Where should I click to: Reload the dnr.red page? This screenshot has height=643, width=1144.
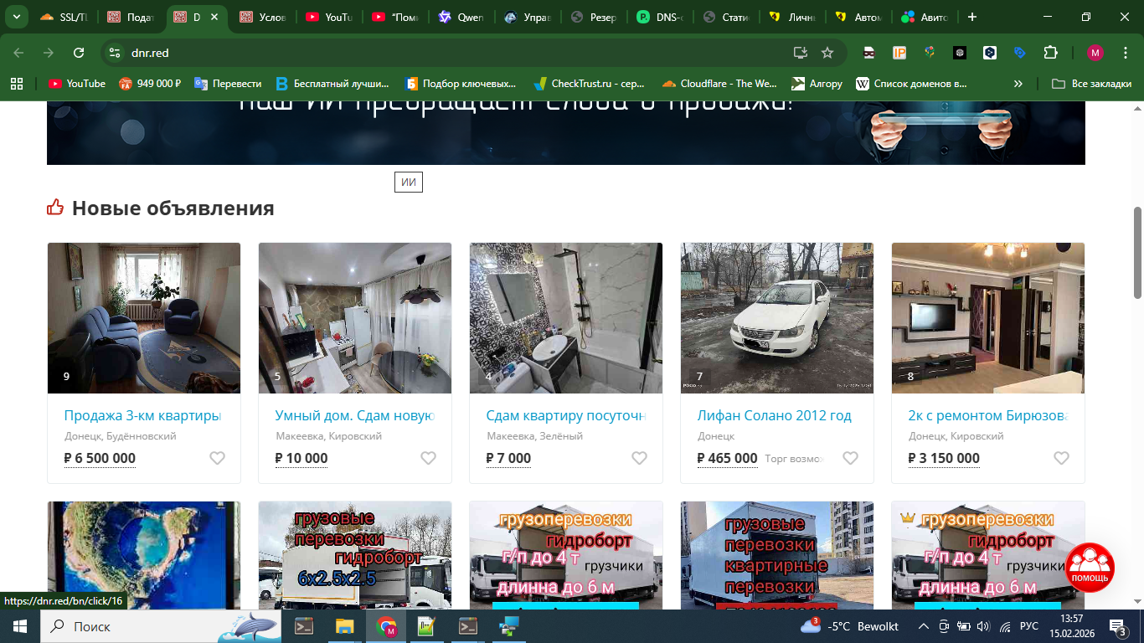(78, 52)
